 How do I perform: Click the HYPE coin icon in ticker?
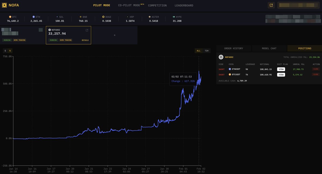[174, 17]
